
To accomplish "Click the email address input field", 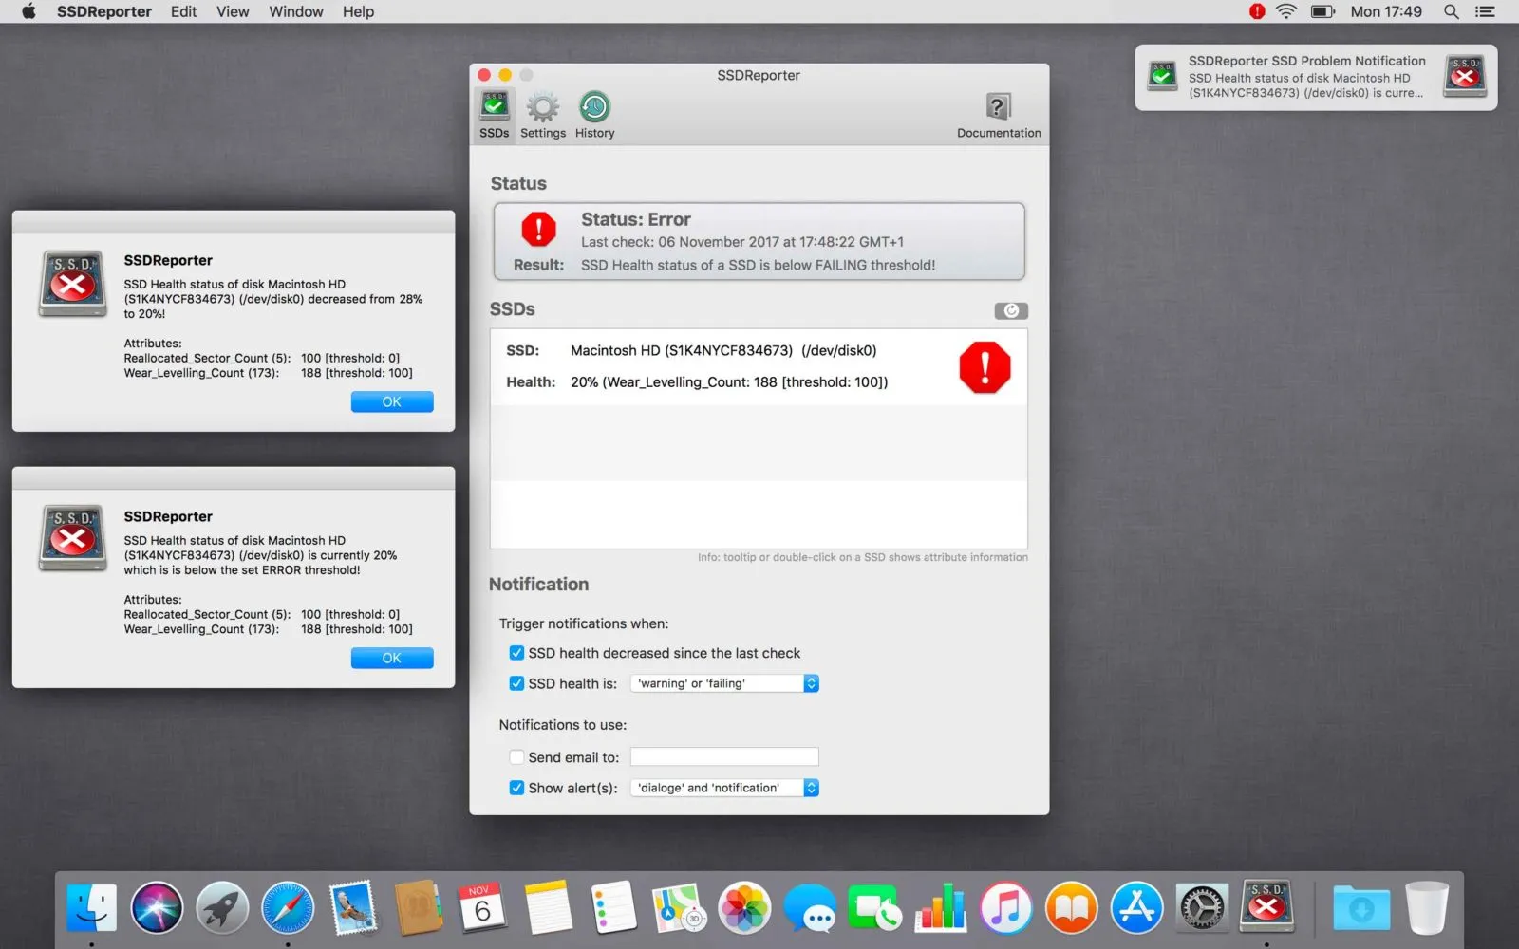I will point(723,756).
